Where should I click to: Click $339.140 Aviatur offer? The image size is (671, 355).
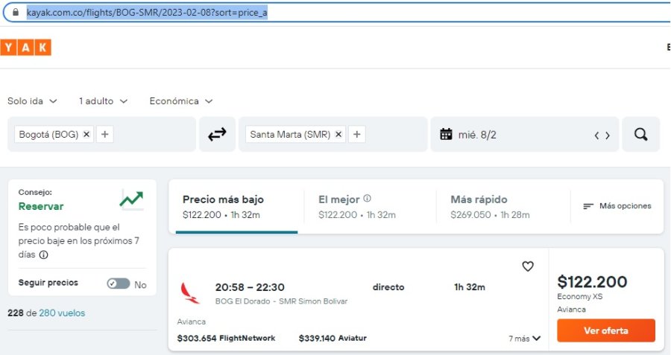click(x=333, y=338)
